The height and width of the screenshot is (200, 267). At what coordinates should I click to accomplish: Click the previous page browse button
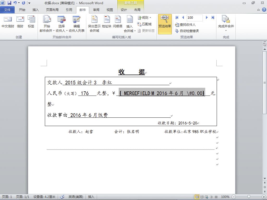tap(265, 183)
